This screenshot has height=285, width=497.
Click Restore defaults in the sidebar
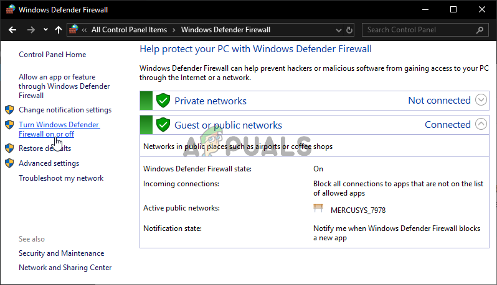click(x=45, y=148)
